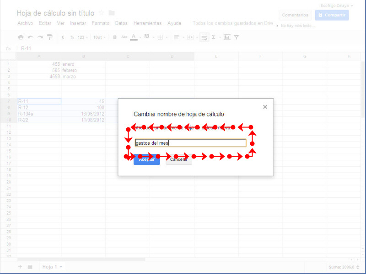Click the spreadsheet title 'Hoja de cálculo sin título'
The image size is (366, 274).
pos(55,13)
